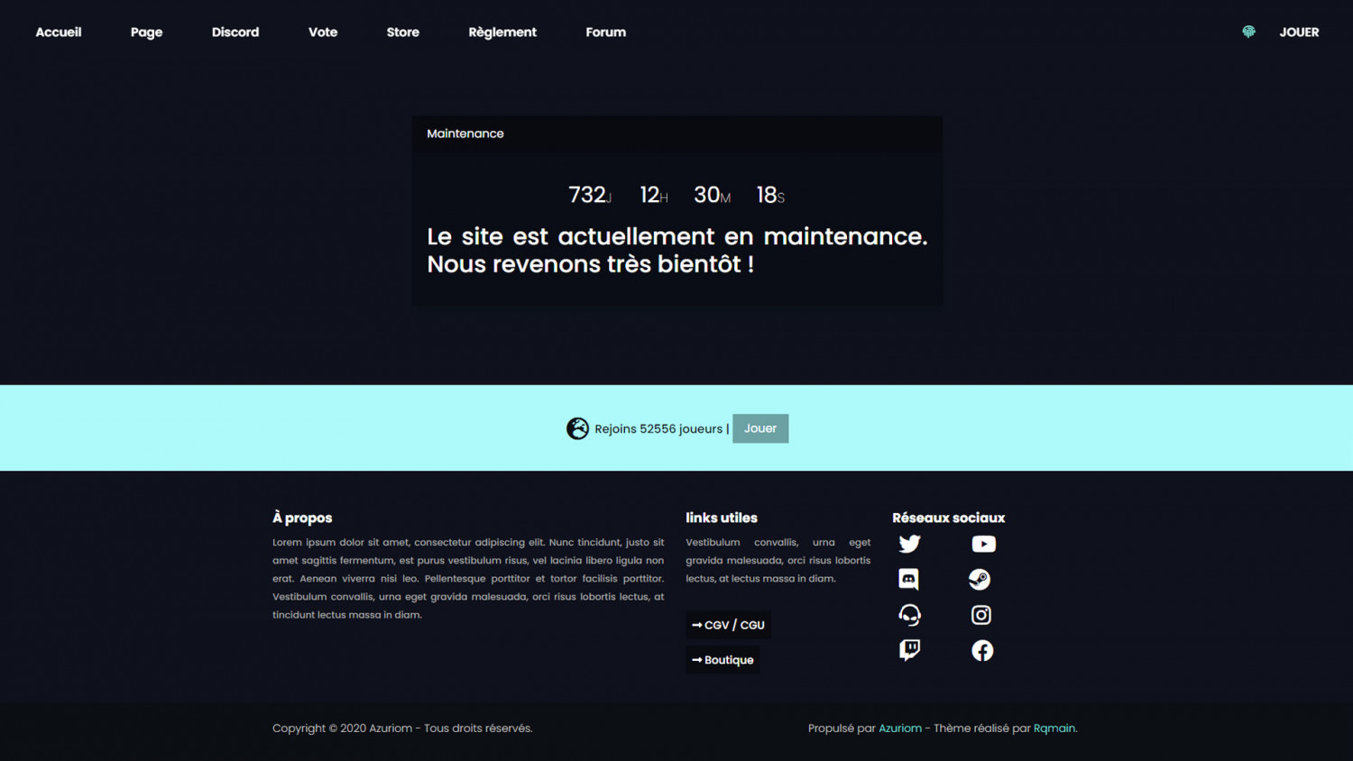
Task: Click the teal fingerprint login icon
Action: (x=1248, y=32)
